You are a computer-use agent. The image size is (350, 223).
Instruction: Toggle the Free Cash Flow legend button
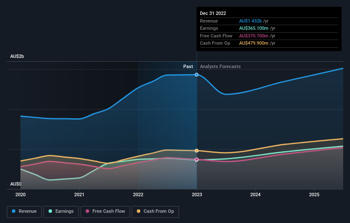105,212
